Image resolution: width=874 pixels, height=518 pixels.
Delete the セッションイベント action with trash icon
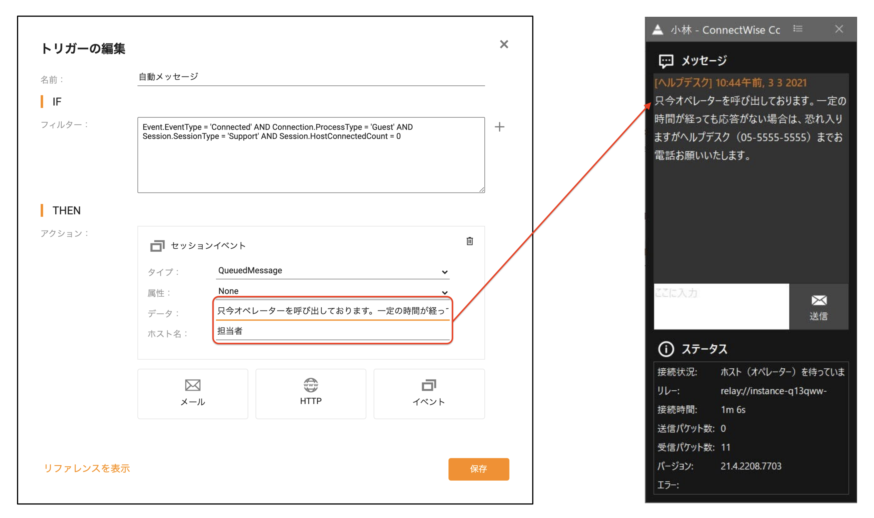tap(469, 241)
